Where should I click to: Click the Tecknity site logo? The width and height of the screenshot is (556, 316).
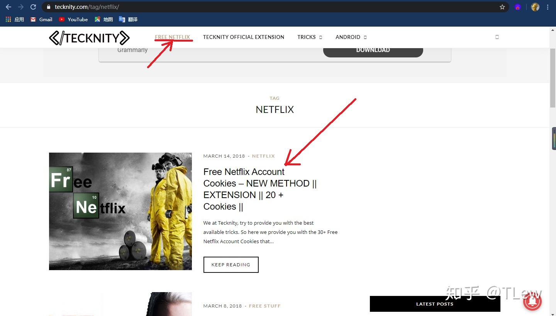89,37
